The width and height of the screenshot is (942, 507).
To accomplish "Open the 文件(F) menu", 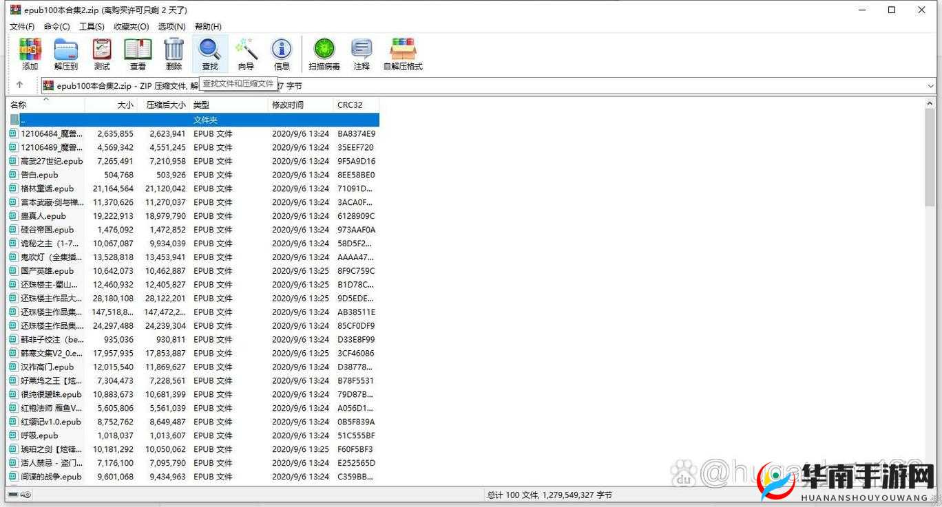I will click(22, 26).
